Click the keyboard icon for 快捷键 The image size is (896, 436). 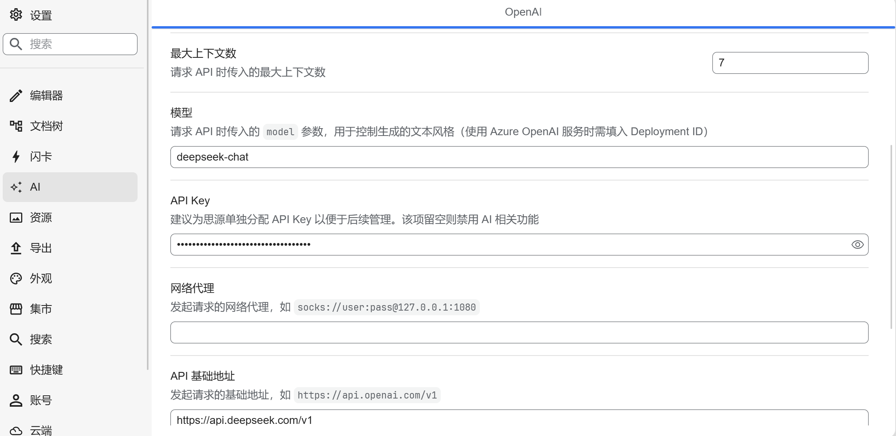tap(16, 370)
